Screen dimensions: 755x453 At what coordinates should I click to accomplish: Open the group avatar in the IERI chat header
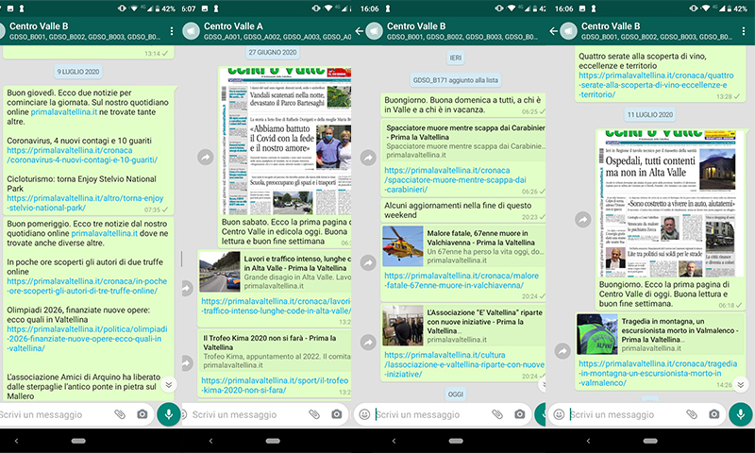coord(374,31)
